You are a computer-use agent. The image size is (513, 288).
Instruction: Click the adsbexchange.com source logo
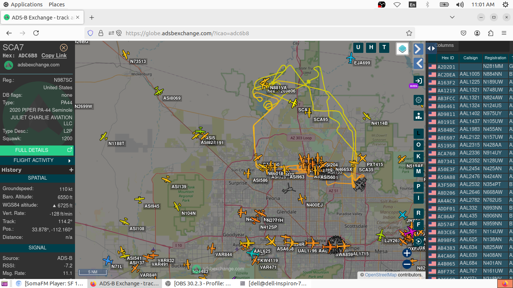click(8, 65)
